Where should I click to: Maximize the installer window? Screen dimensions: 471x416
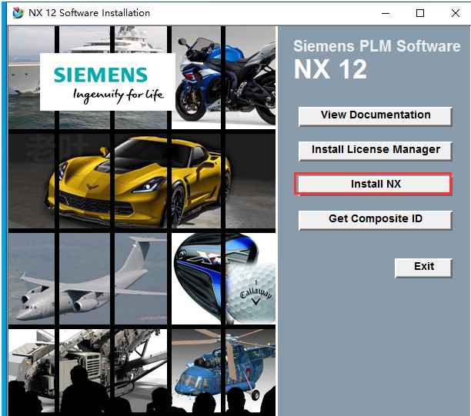pos(419,13)
